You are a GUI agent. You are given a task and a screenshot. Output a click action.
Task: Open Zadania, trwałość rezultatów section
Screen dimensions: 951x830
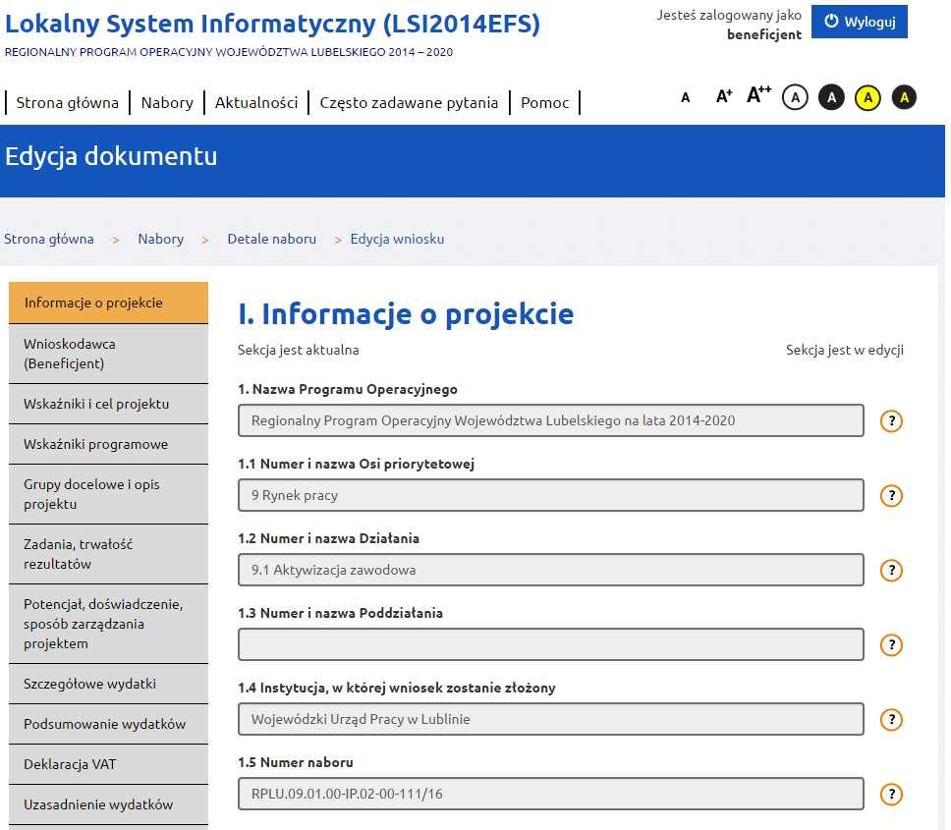[x=109, y=554]
